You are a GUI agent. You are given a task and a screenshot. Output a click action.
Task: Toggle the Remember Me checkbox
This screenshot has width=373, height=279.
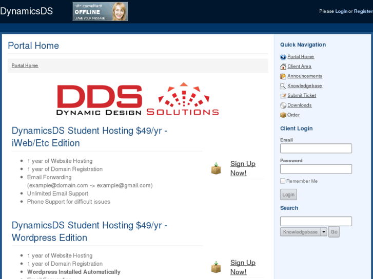click(283, 181)
